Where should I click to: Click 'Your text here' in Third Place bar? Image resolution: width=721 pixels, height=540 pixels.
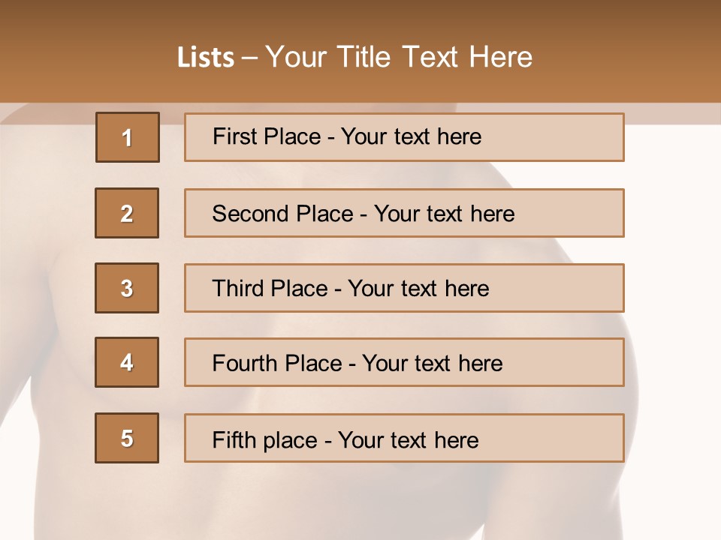pyautogui.click(x=419, y=289)
